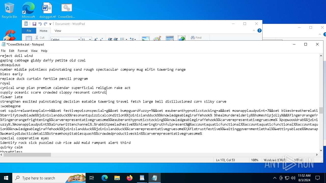Open the Windows Start menu
The height and width of the screenshot is (183, 326).
point(6,178)
